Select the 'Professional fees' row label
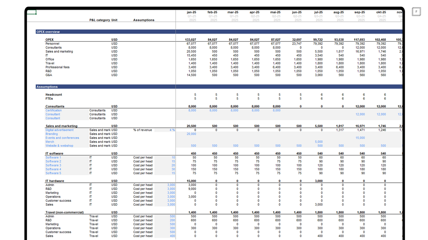Screen dimensions: 428x240 click(57, 67)
